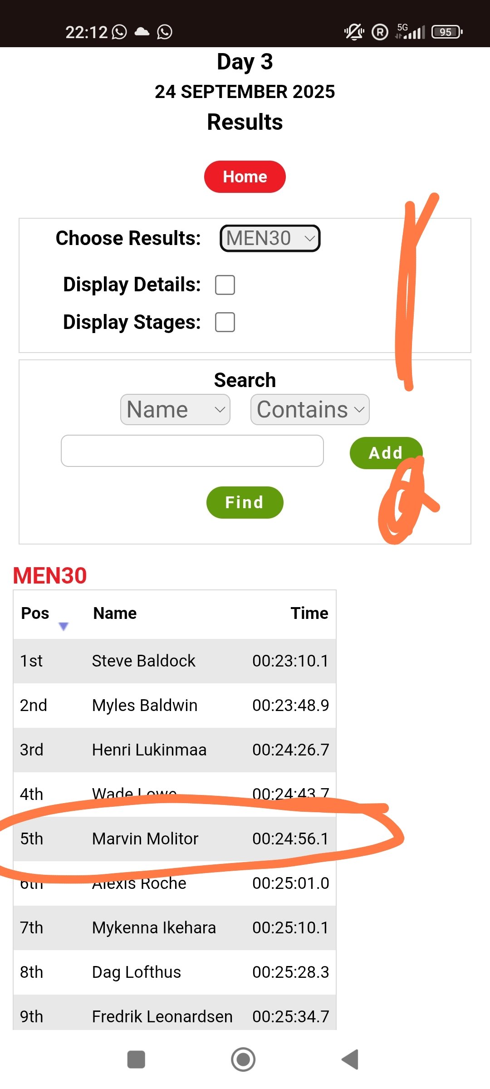Click the Pos column sort arrow

(x=64, y=626)
